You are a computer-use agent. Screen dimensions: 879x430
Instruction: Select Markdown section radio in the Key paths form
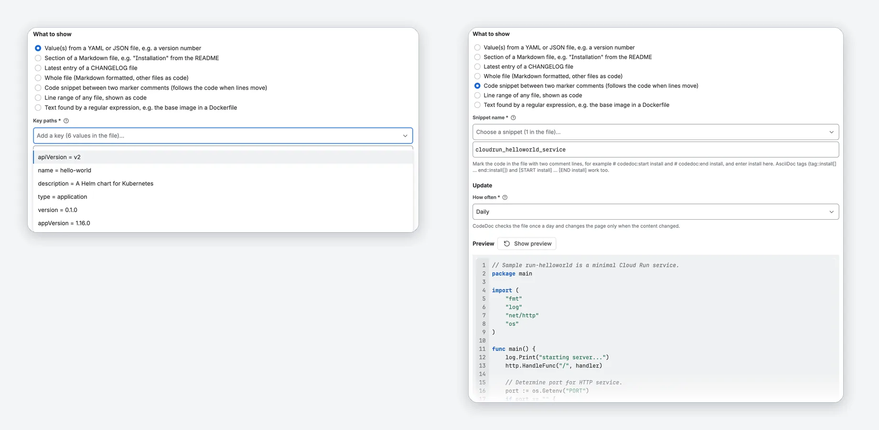click(x=38, y=58)
